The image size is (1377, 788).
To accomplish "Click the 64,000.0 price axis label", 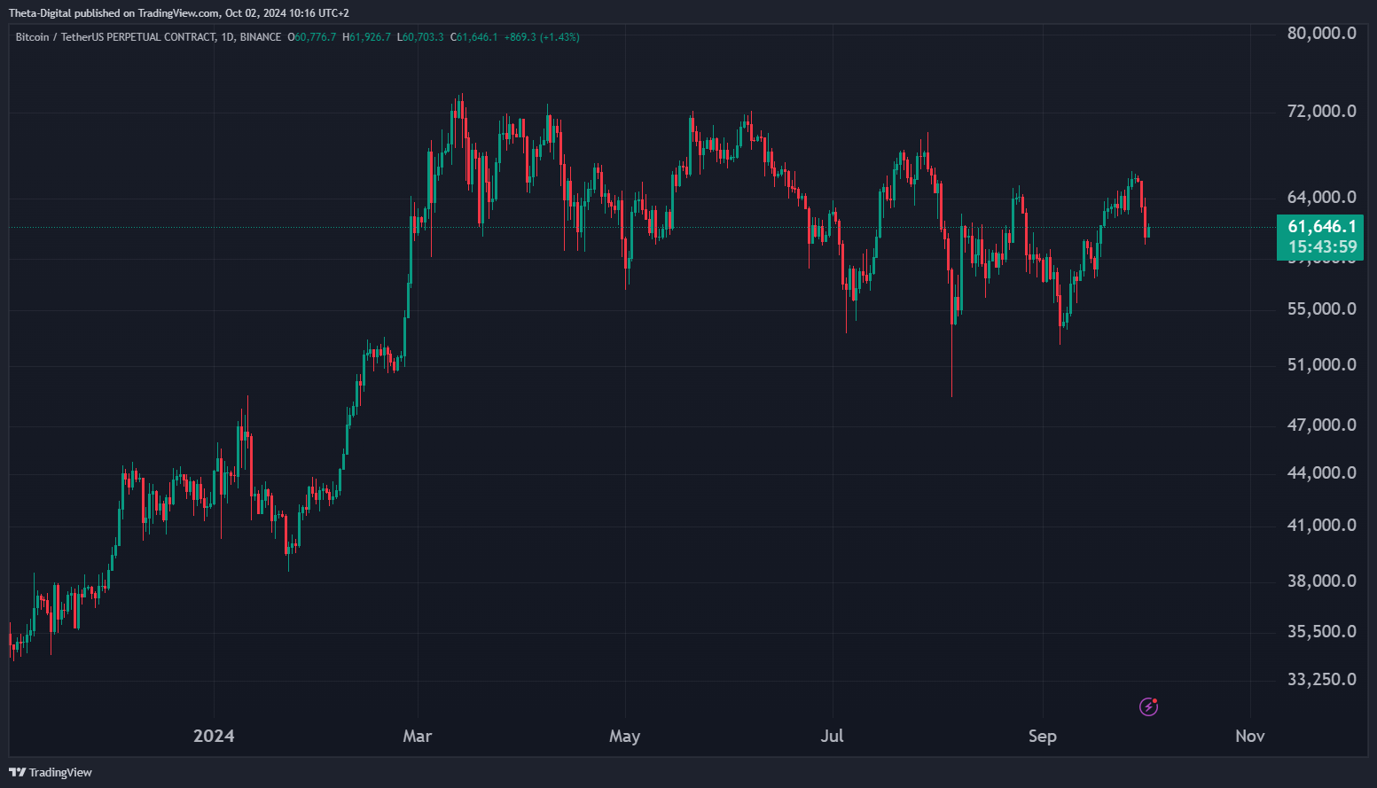I will point(1321,198).
